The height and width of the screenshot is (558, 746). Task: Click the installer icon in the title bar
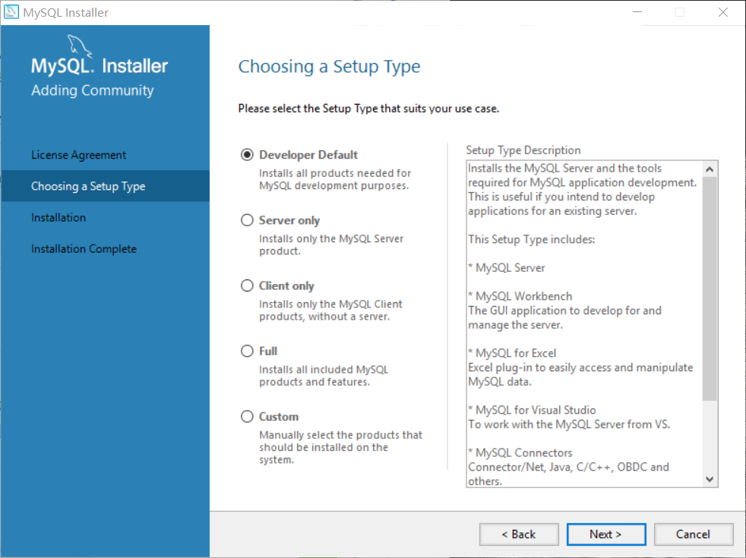[x=11, y=11]
